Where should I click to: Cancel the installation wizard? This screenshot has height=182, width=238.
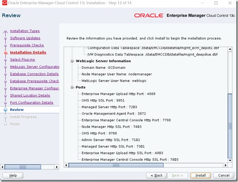[224, 175]
